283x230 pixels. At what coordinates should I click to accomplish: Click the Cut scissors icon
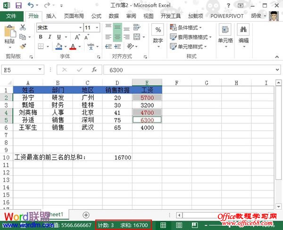pos(24,28)
